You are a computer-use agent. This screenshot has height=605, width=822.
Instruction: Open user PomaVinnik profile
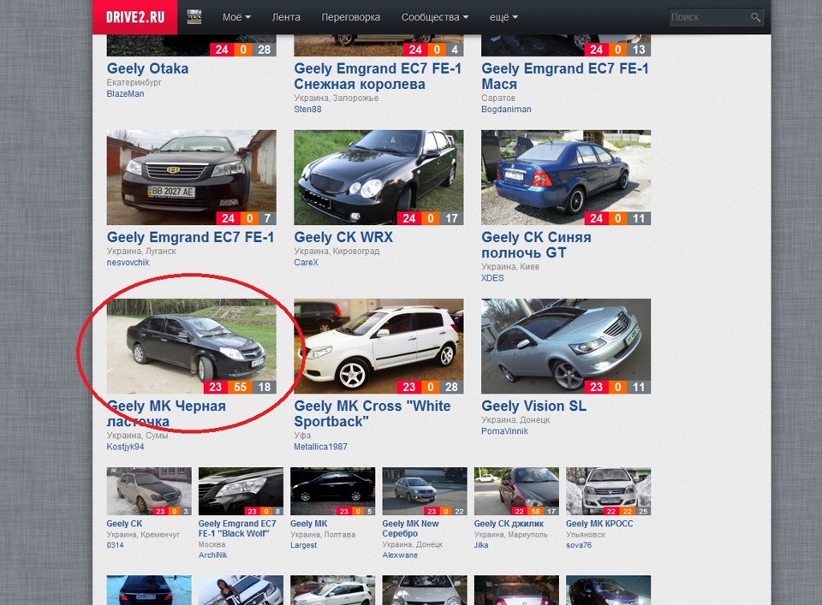[504, 431]
